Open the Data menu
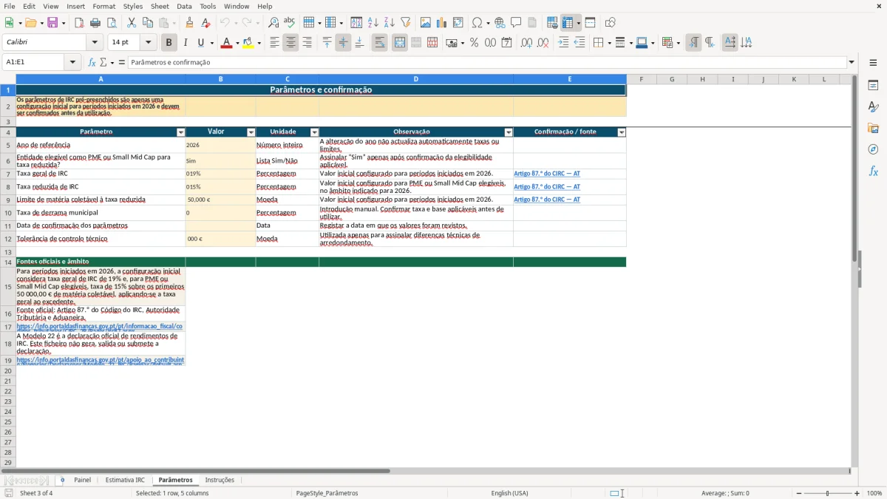887x499 pixels. 184,6
